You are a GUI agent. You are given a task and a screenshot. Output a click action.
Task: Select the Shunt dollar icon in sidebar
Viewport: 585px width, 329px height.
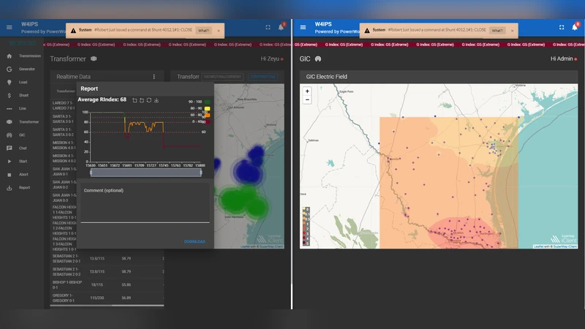(10, 95)
